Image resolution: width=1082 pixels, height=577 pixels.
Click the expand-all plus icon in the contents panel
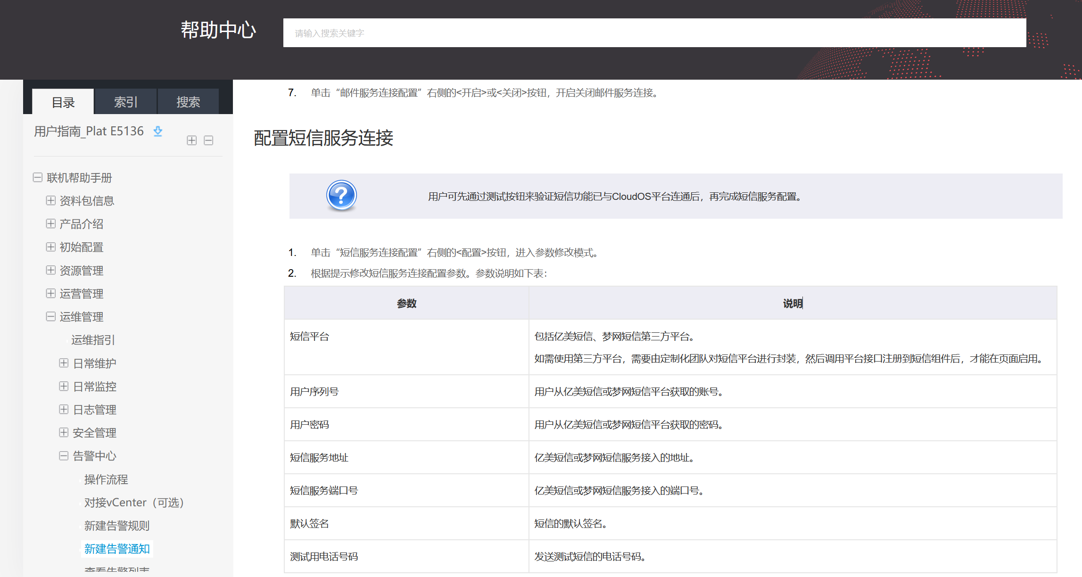(191, 140)
